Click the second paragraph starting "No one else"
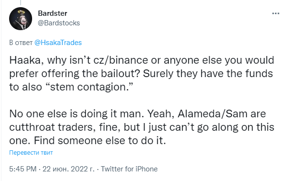This screenshot has width=288, height=181. point(142,127)
